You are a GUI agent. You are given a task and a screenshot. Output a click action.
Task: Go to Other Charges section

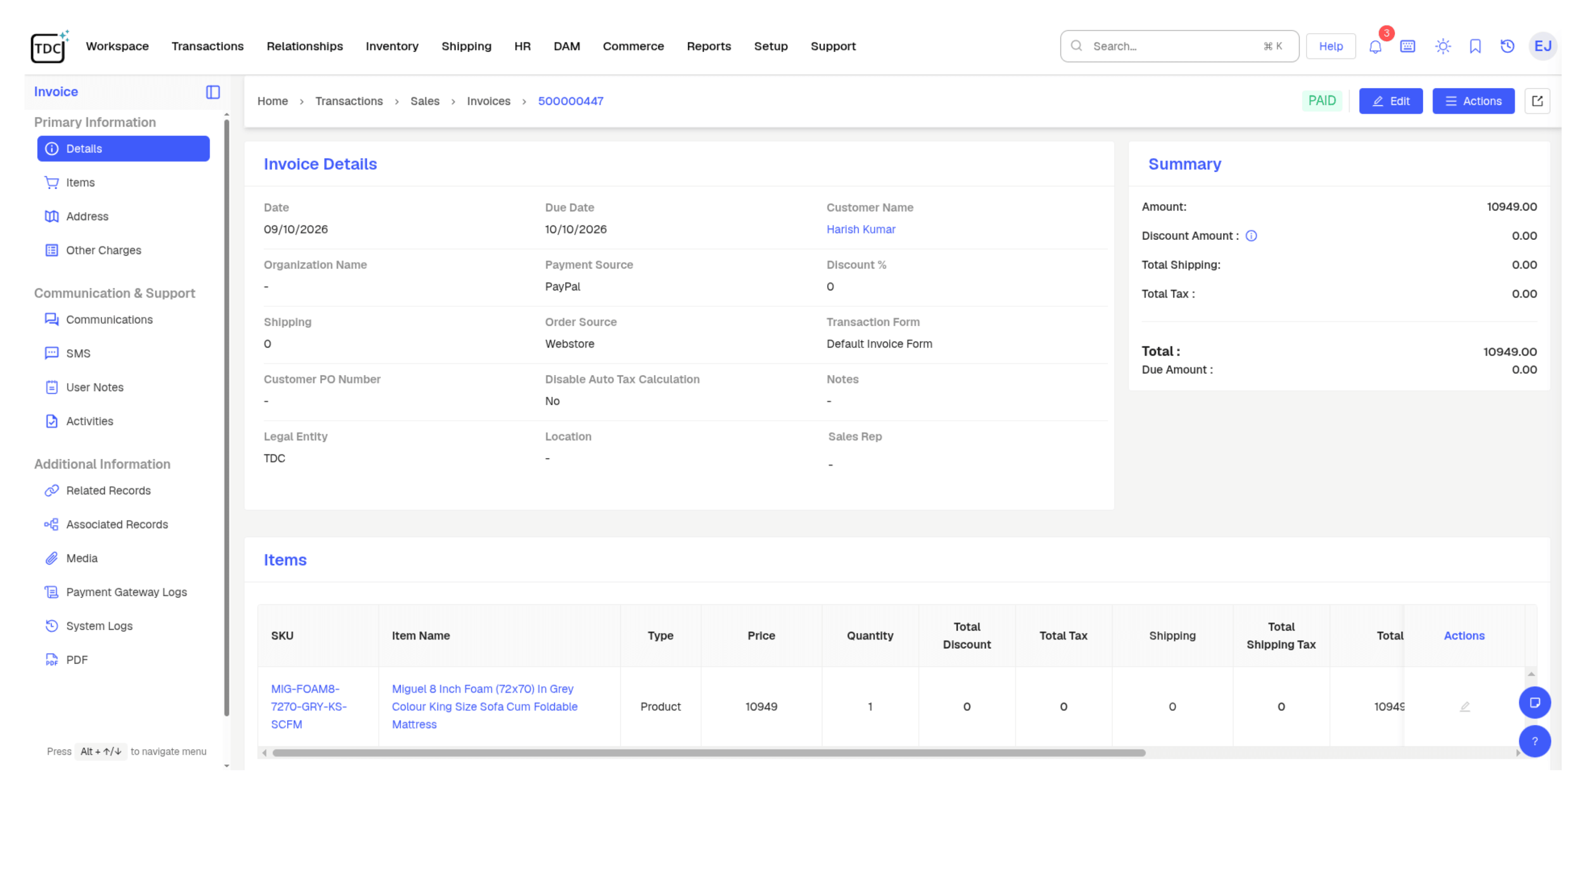point(123,251)
